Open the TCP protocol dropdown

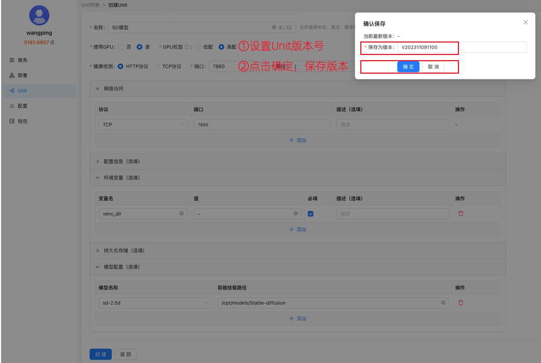(x=142, y=124)
